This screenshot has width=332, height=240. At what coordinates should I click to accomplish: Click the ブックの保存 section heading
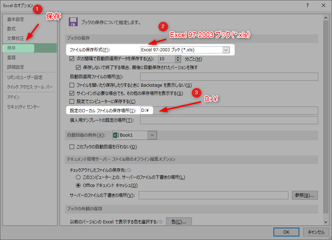[78, 38]
